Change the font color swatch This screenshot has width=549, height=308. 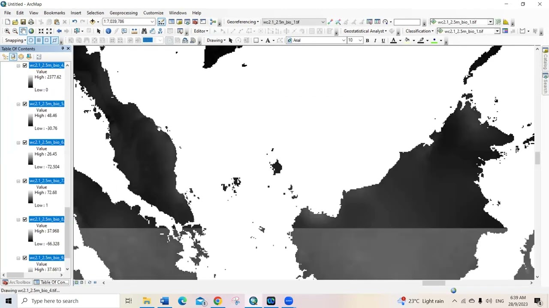(x=393, y=41)
